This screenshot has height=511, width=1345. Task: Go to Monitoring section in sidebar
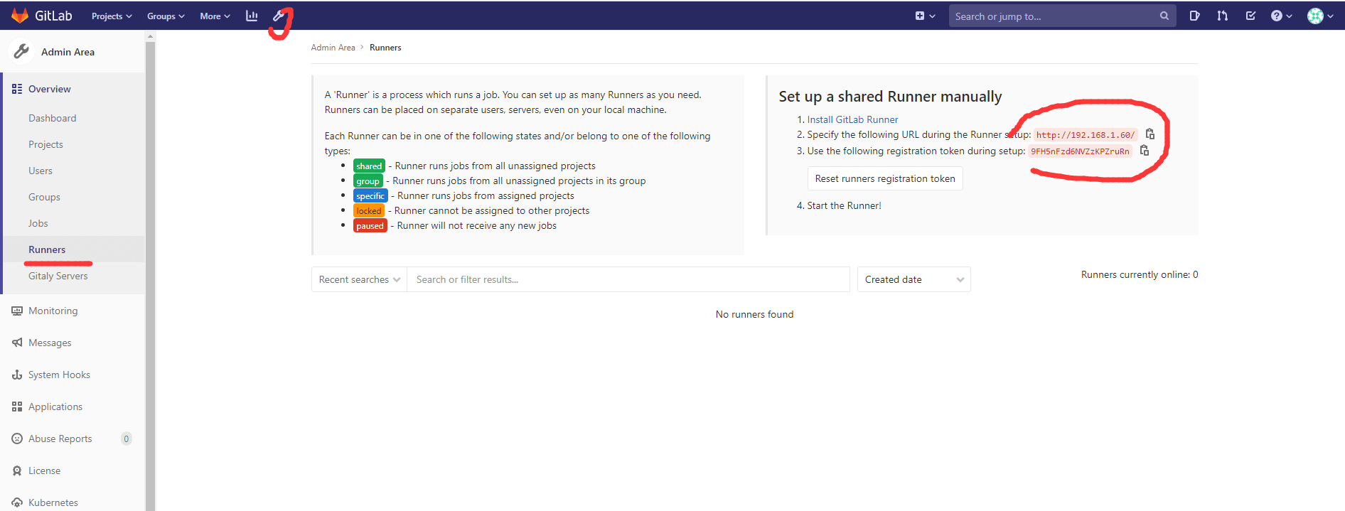click(x=53, y=311)
